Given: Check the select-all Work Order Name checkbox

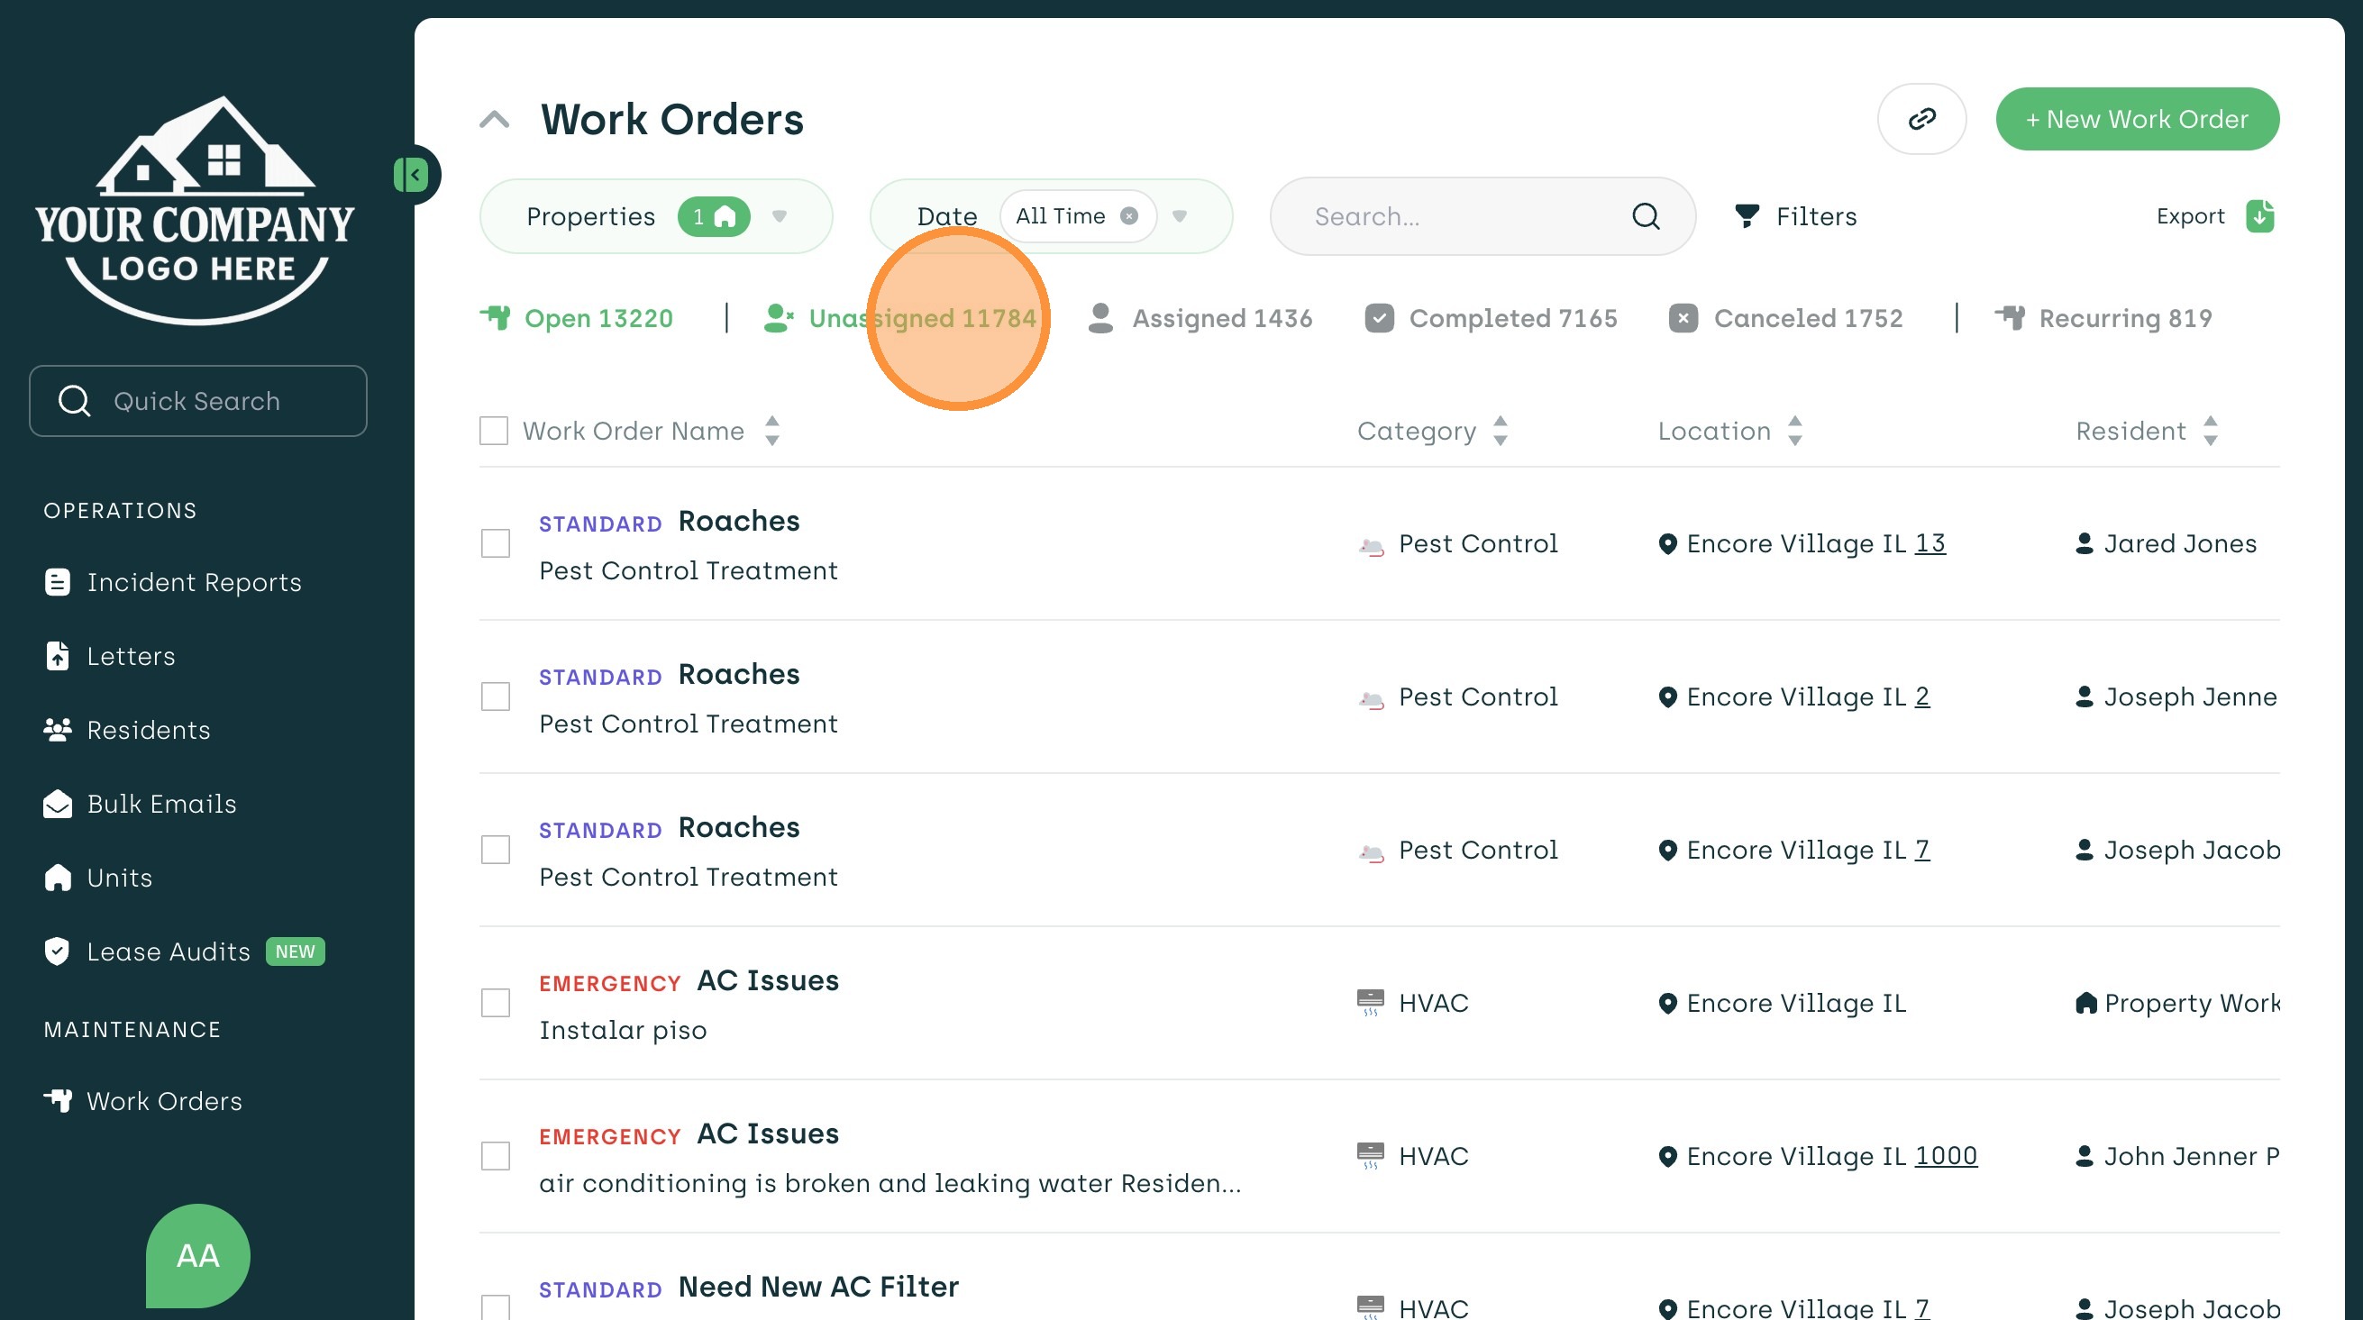Looking at the screenshot, I should tap(494, 431).
